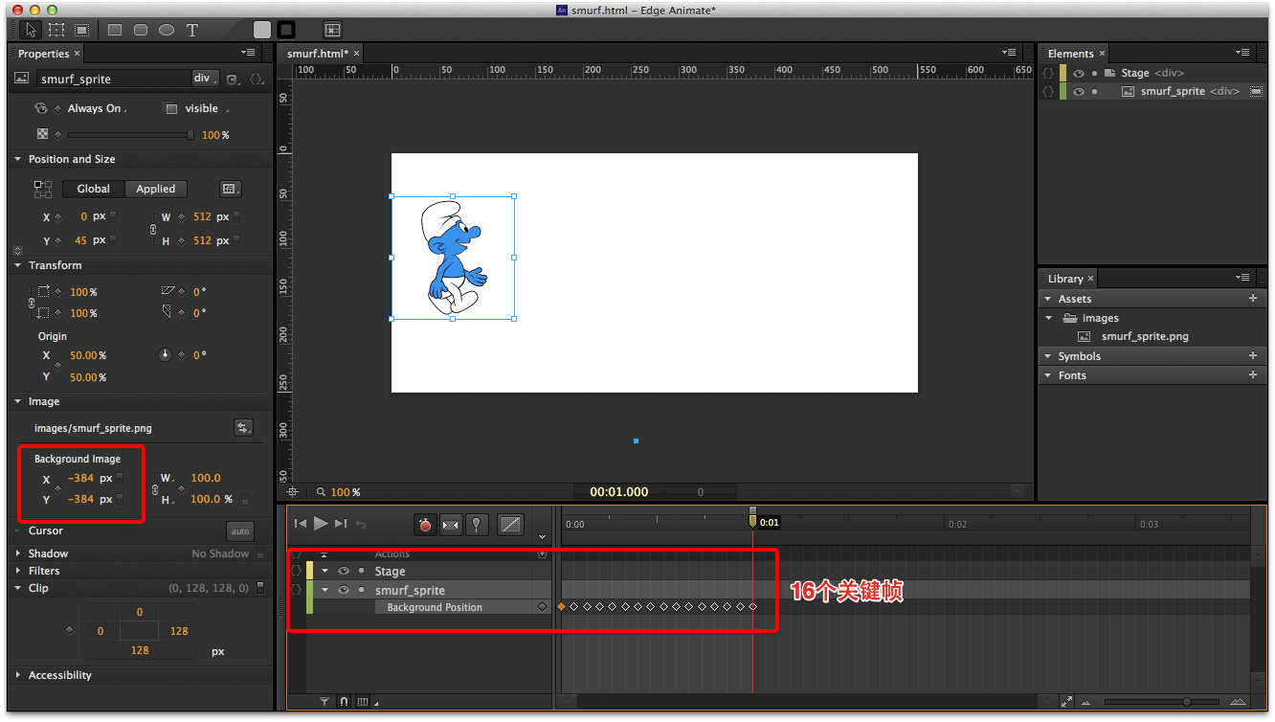Open the Elements panel options menu
The height and width of the screenshot is (722, 1275).
pyautogui.click(x=1243, y=53)
